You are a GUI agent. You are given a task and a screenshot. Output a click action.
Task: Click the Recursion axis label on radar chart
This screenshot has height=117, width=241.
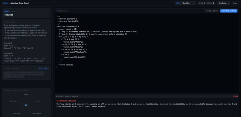[13, 101]
